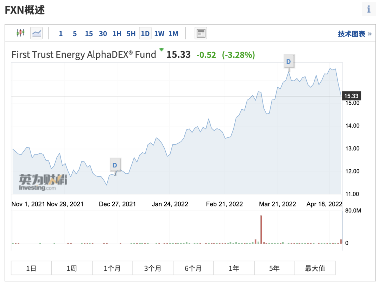Choose the 15-minute interval
The width and height of the screenshot is (380, 286).
[89, 34]
